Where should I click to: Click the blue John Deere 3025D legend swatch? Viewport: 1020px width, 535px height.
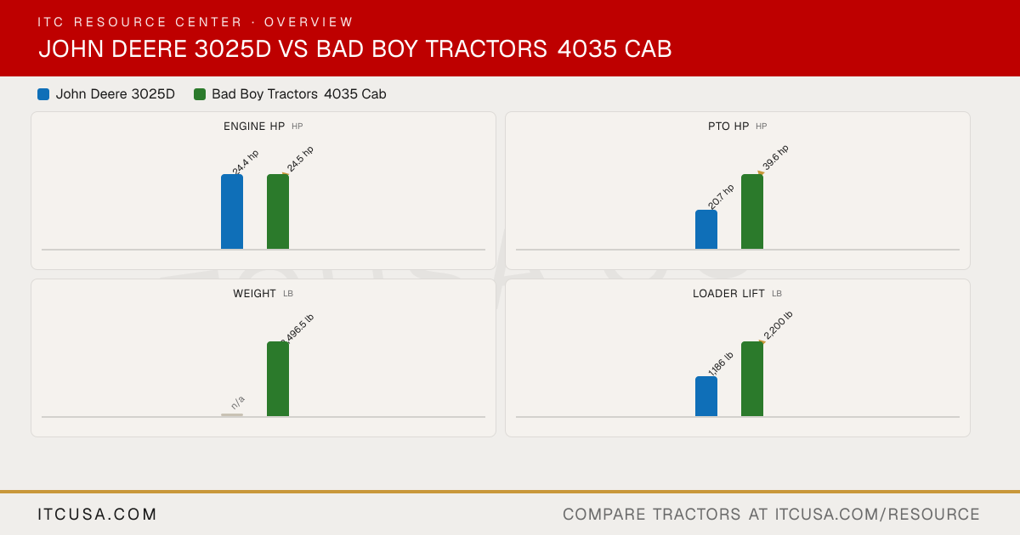click(43, 94)
